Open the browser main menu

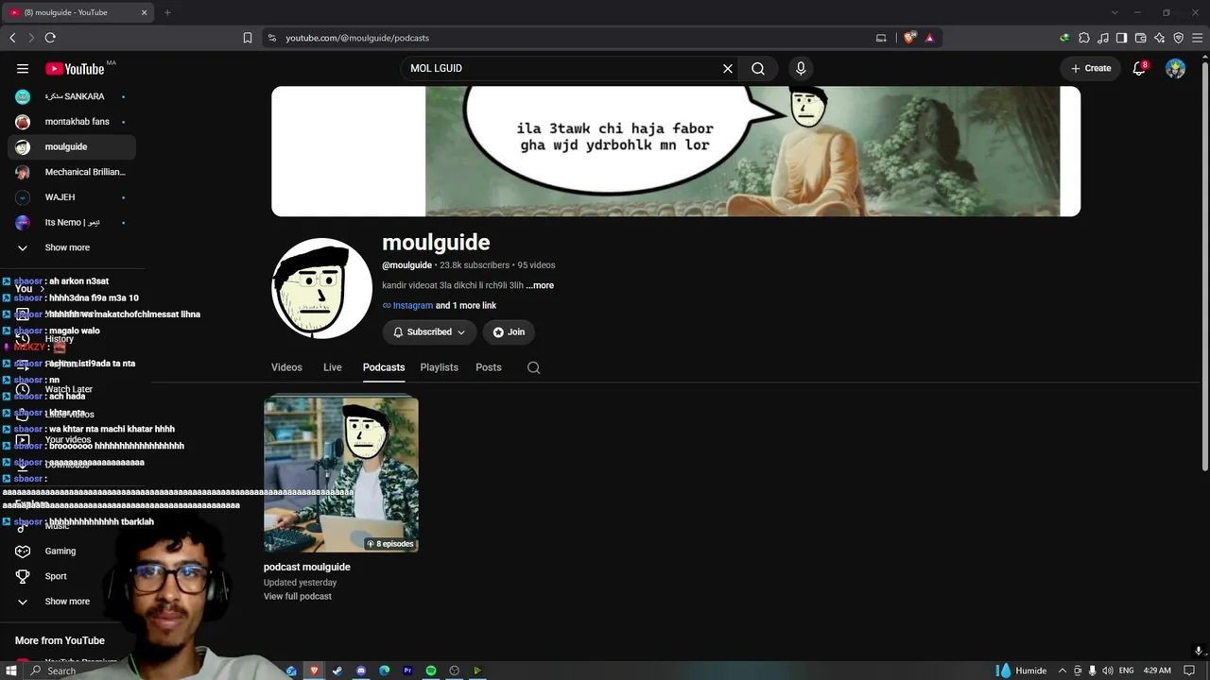coord(1198,38)
